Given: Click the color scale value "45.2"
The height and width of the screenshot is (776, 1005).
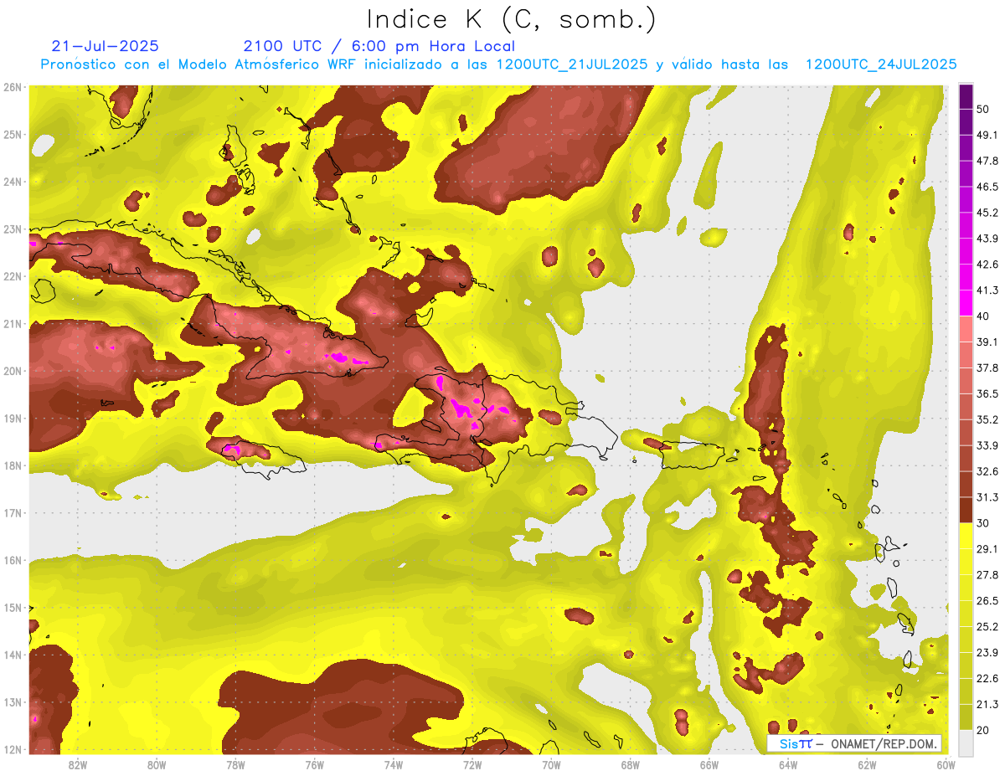Looking at the screenshot, I should tap(987, 213).
